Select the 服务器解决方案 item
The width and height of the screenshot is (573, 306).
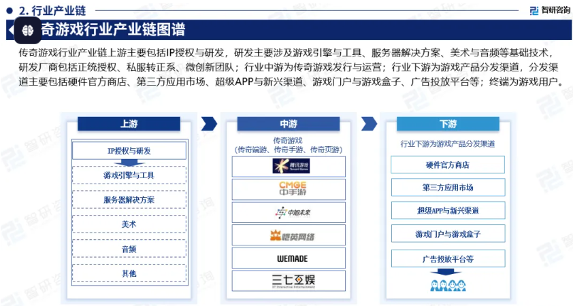(x=129, y=200)
